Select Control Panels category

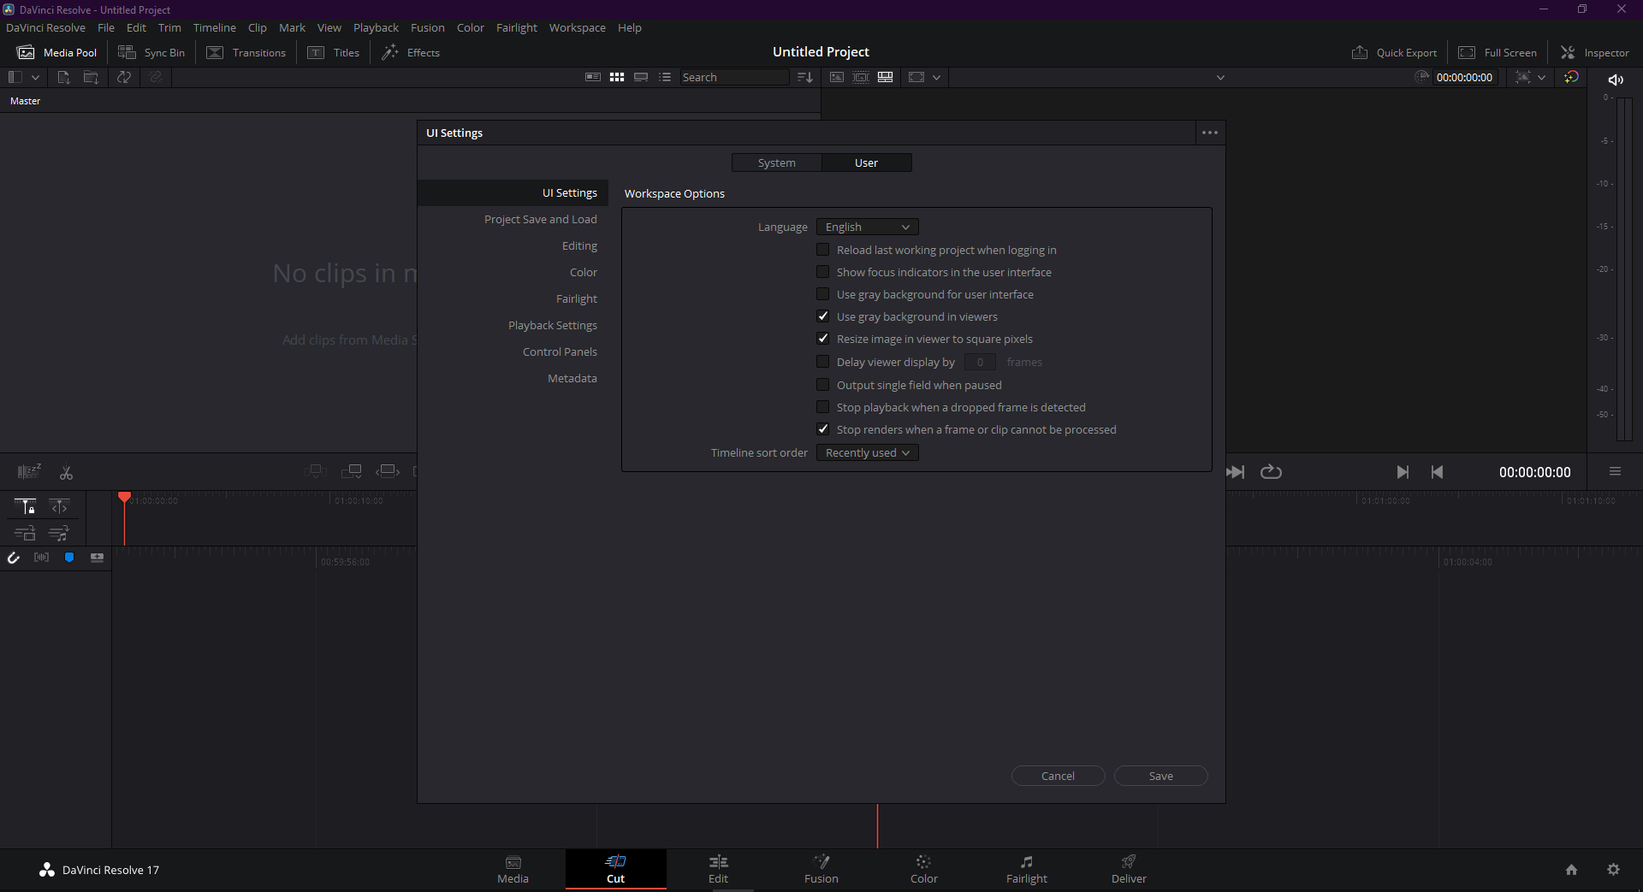click(560, 352)
